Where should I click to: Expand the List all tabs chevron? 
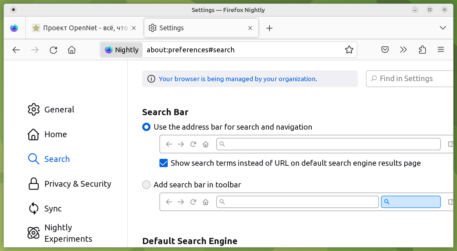tap(443, 28)
